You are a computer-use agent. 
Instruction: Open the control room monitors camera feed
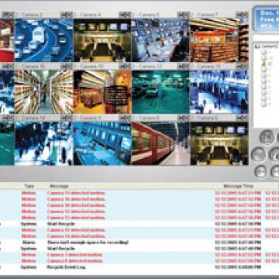[160, 40]
